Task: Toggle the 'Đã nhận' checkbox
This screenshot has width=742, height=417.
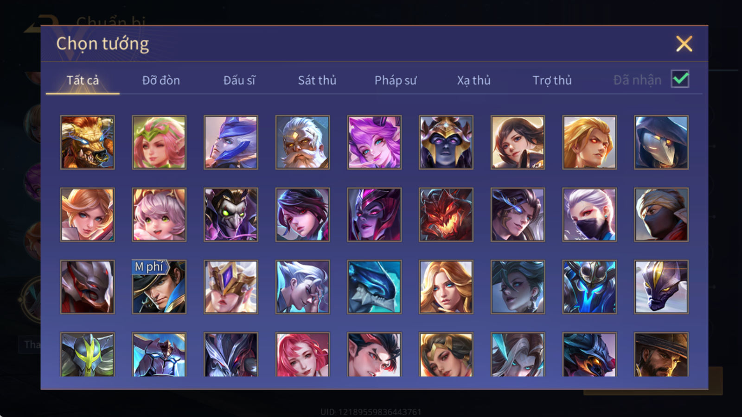Action: 680,79
